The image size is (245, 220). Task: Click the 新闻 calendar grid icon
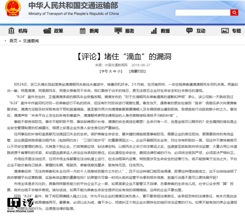point(83,31)
